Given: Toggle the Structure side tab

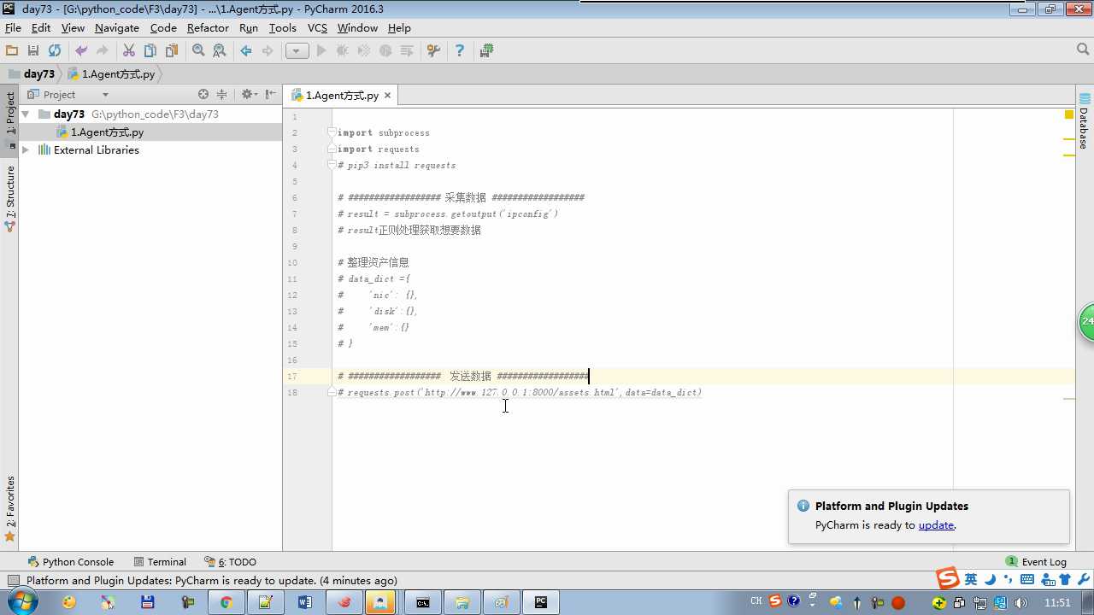Looking at the screenshot, I should click(x=9, y=198).
